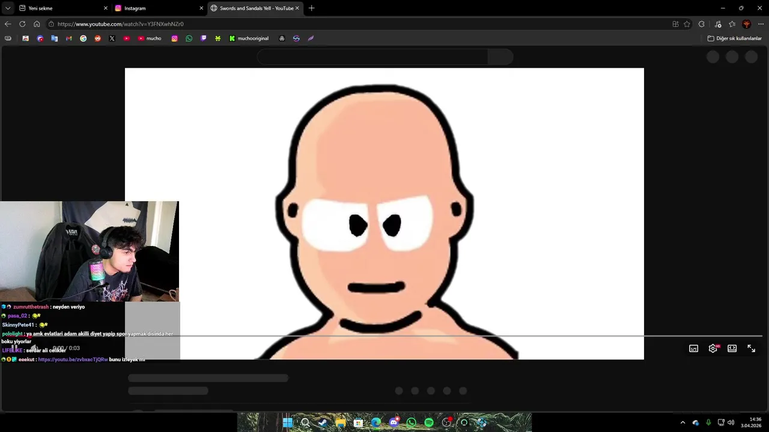The height and width of the screenshot is (432, 769).
Task: Click the YouTube search button
Action: (x=500, y=57)
